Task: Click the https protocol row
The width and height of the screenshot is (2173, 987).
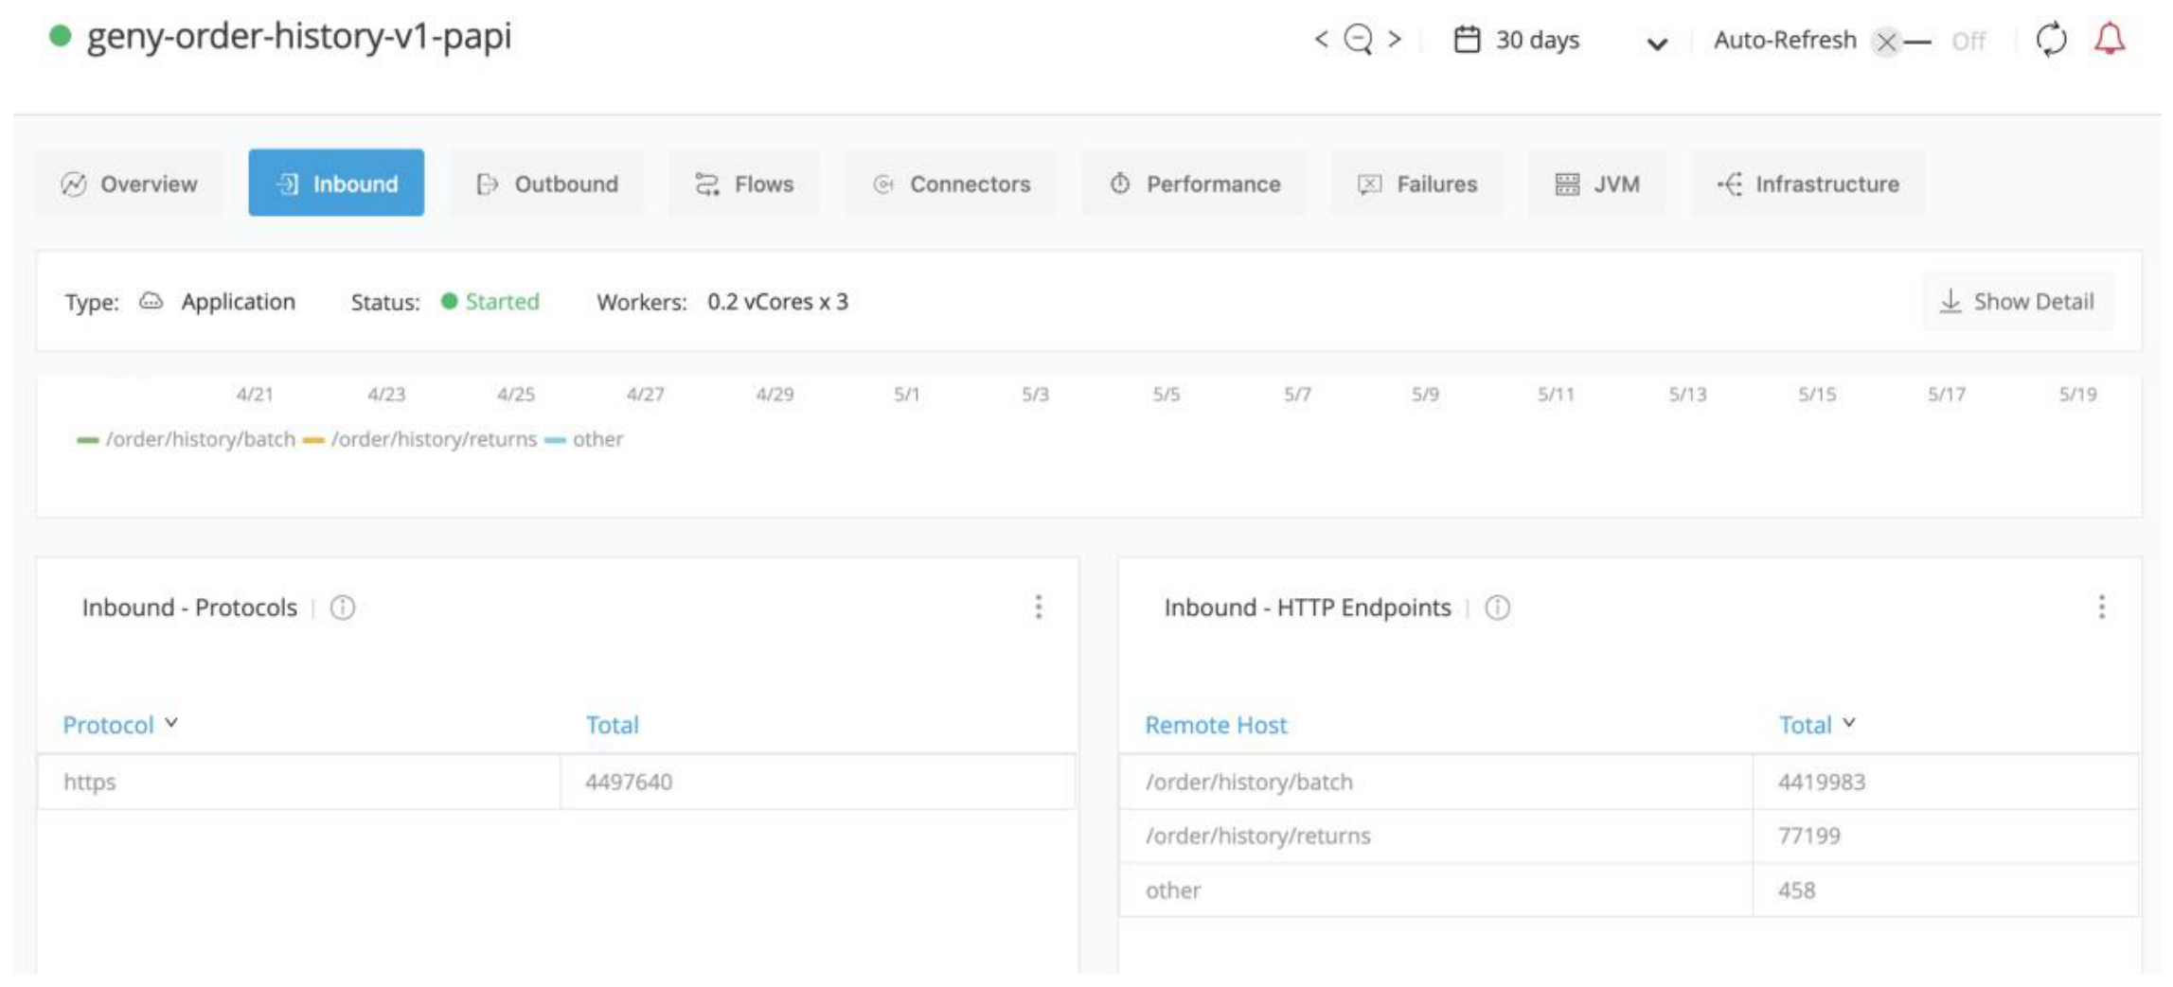Action: coord(557,782)
